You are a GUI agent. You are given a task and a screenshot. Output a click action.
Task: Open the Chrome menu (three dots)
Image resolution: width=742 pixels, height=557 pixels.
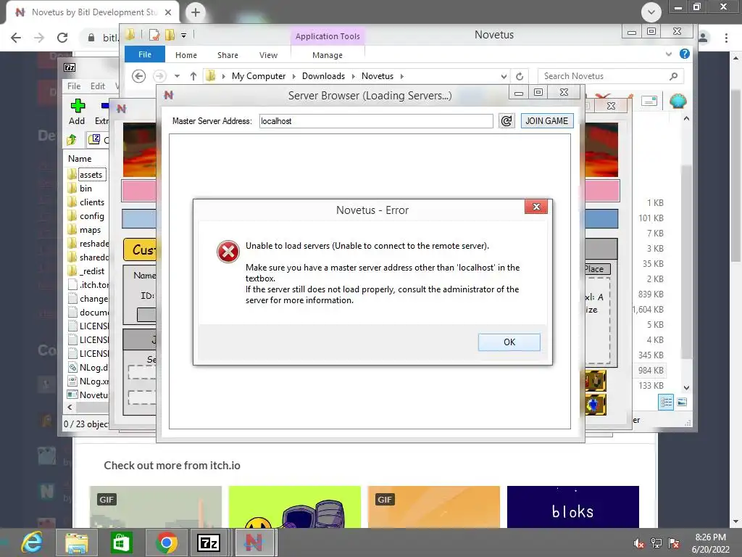point(726,38)
